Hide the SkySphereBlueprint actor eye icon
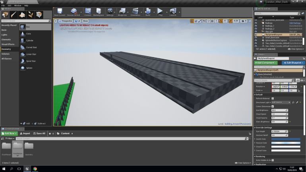The height and width of the screenshot is (172, 306). (x=256, y=35)
